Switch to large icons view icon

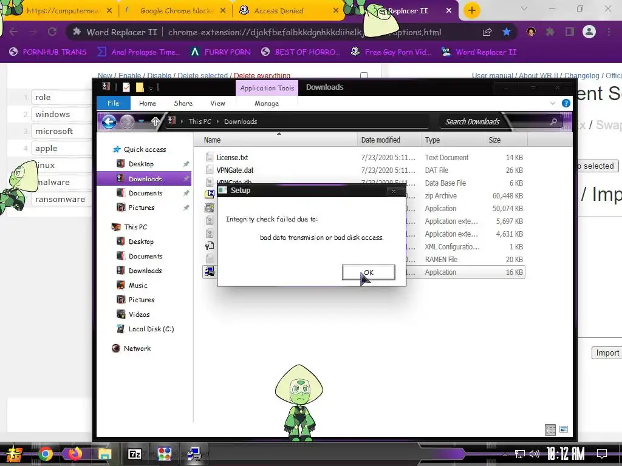(x=564, y=430)
